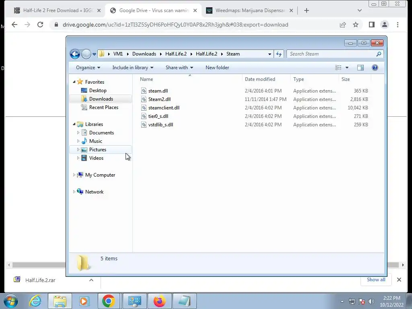Collapse the Favorites group
This screenshot has width=412, height=309.
click(x=74, y=82)
